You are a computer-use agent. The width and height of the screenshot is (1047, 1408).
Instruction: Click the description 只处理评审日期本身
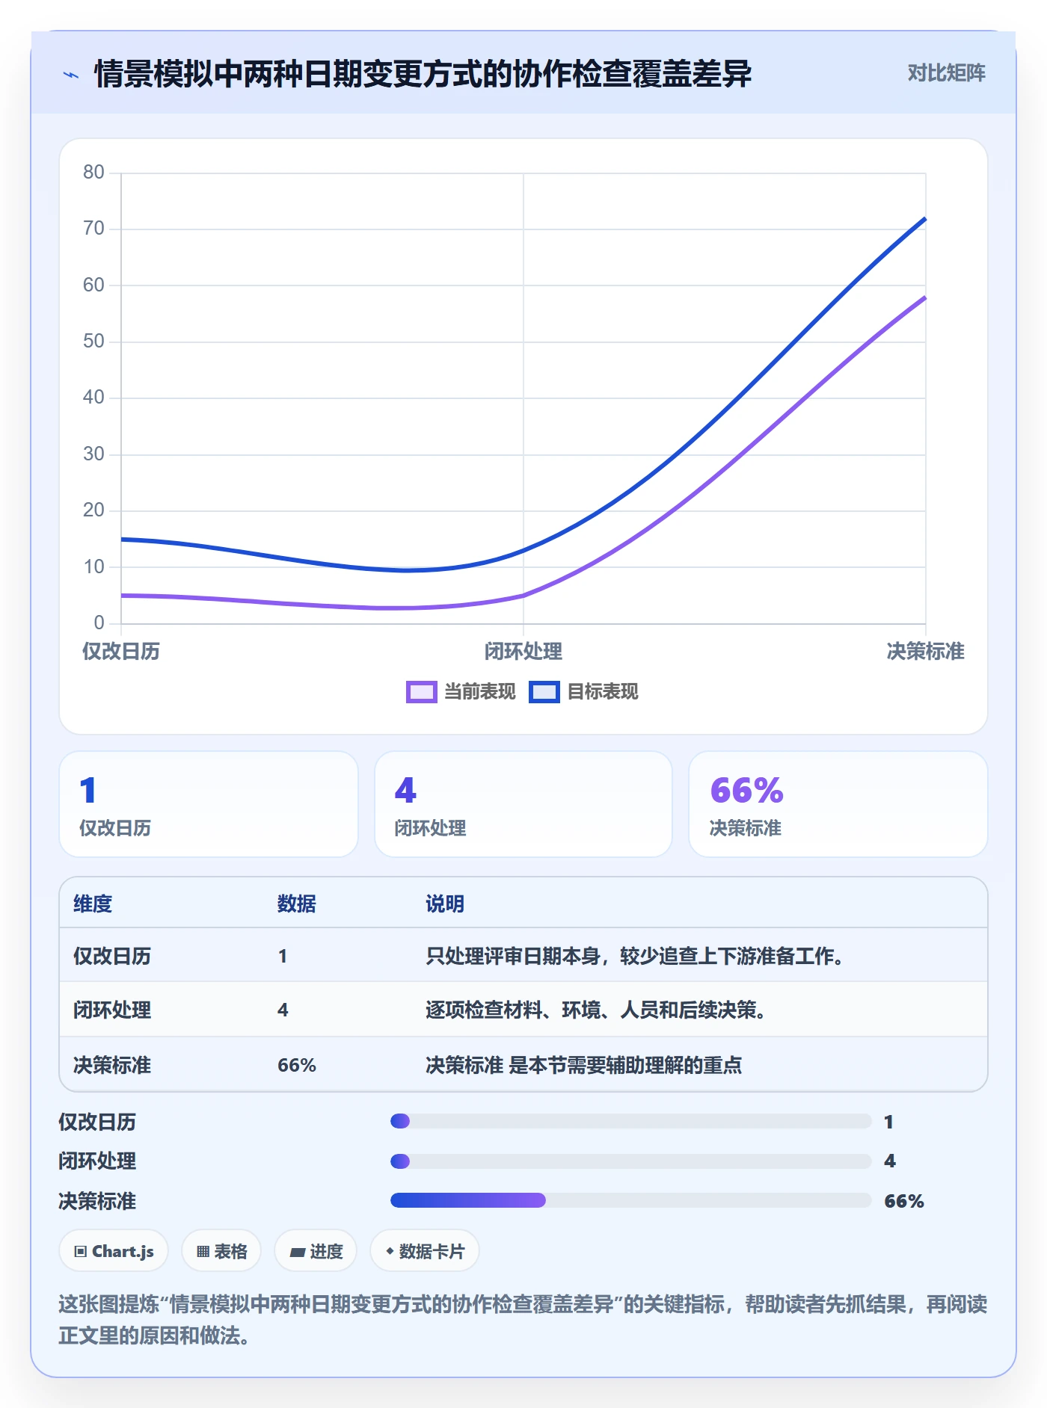[635, 957]
